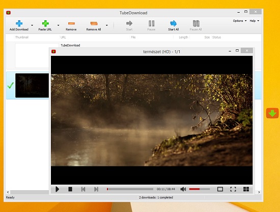Open the Help menu
Image resolution: width=280 pixels, height=212 pixels.
click(254, 21)
